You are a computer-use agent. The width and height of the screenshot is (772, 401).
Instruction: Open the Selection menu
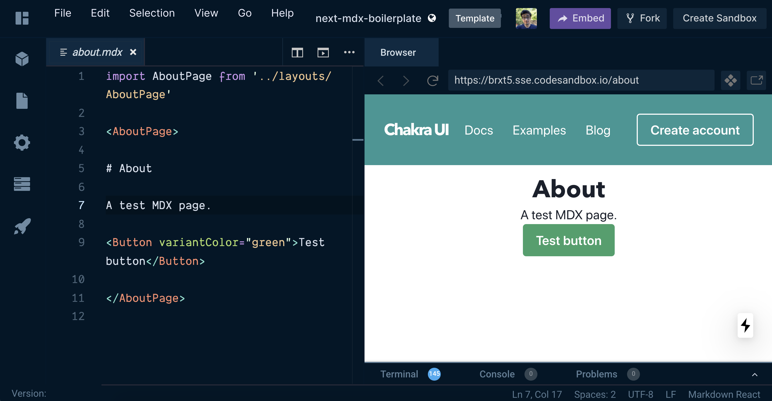152,13
